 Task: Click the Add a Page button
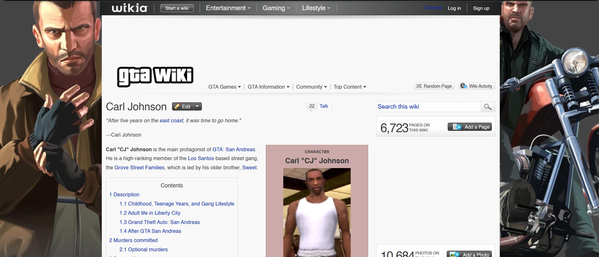(x=470, y=127)
